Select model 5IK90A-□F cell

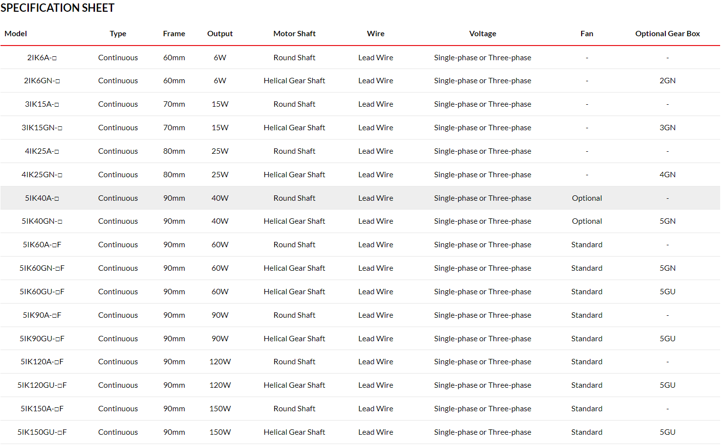click(42, 315)
